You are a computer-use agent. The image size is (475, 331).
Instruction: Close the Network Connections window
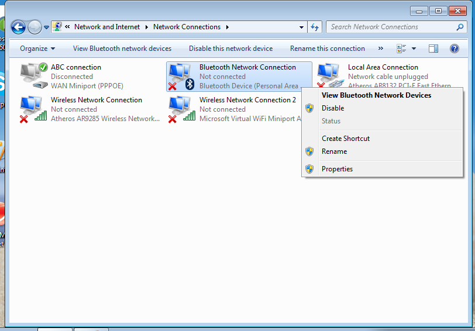tap(457, 11)
